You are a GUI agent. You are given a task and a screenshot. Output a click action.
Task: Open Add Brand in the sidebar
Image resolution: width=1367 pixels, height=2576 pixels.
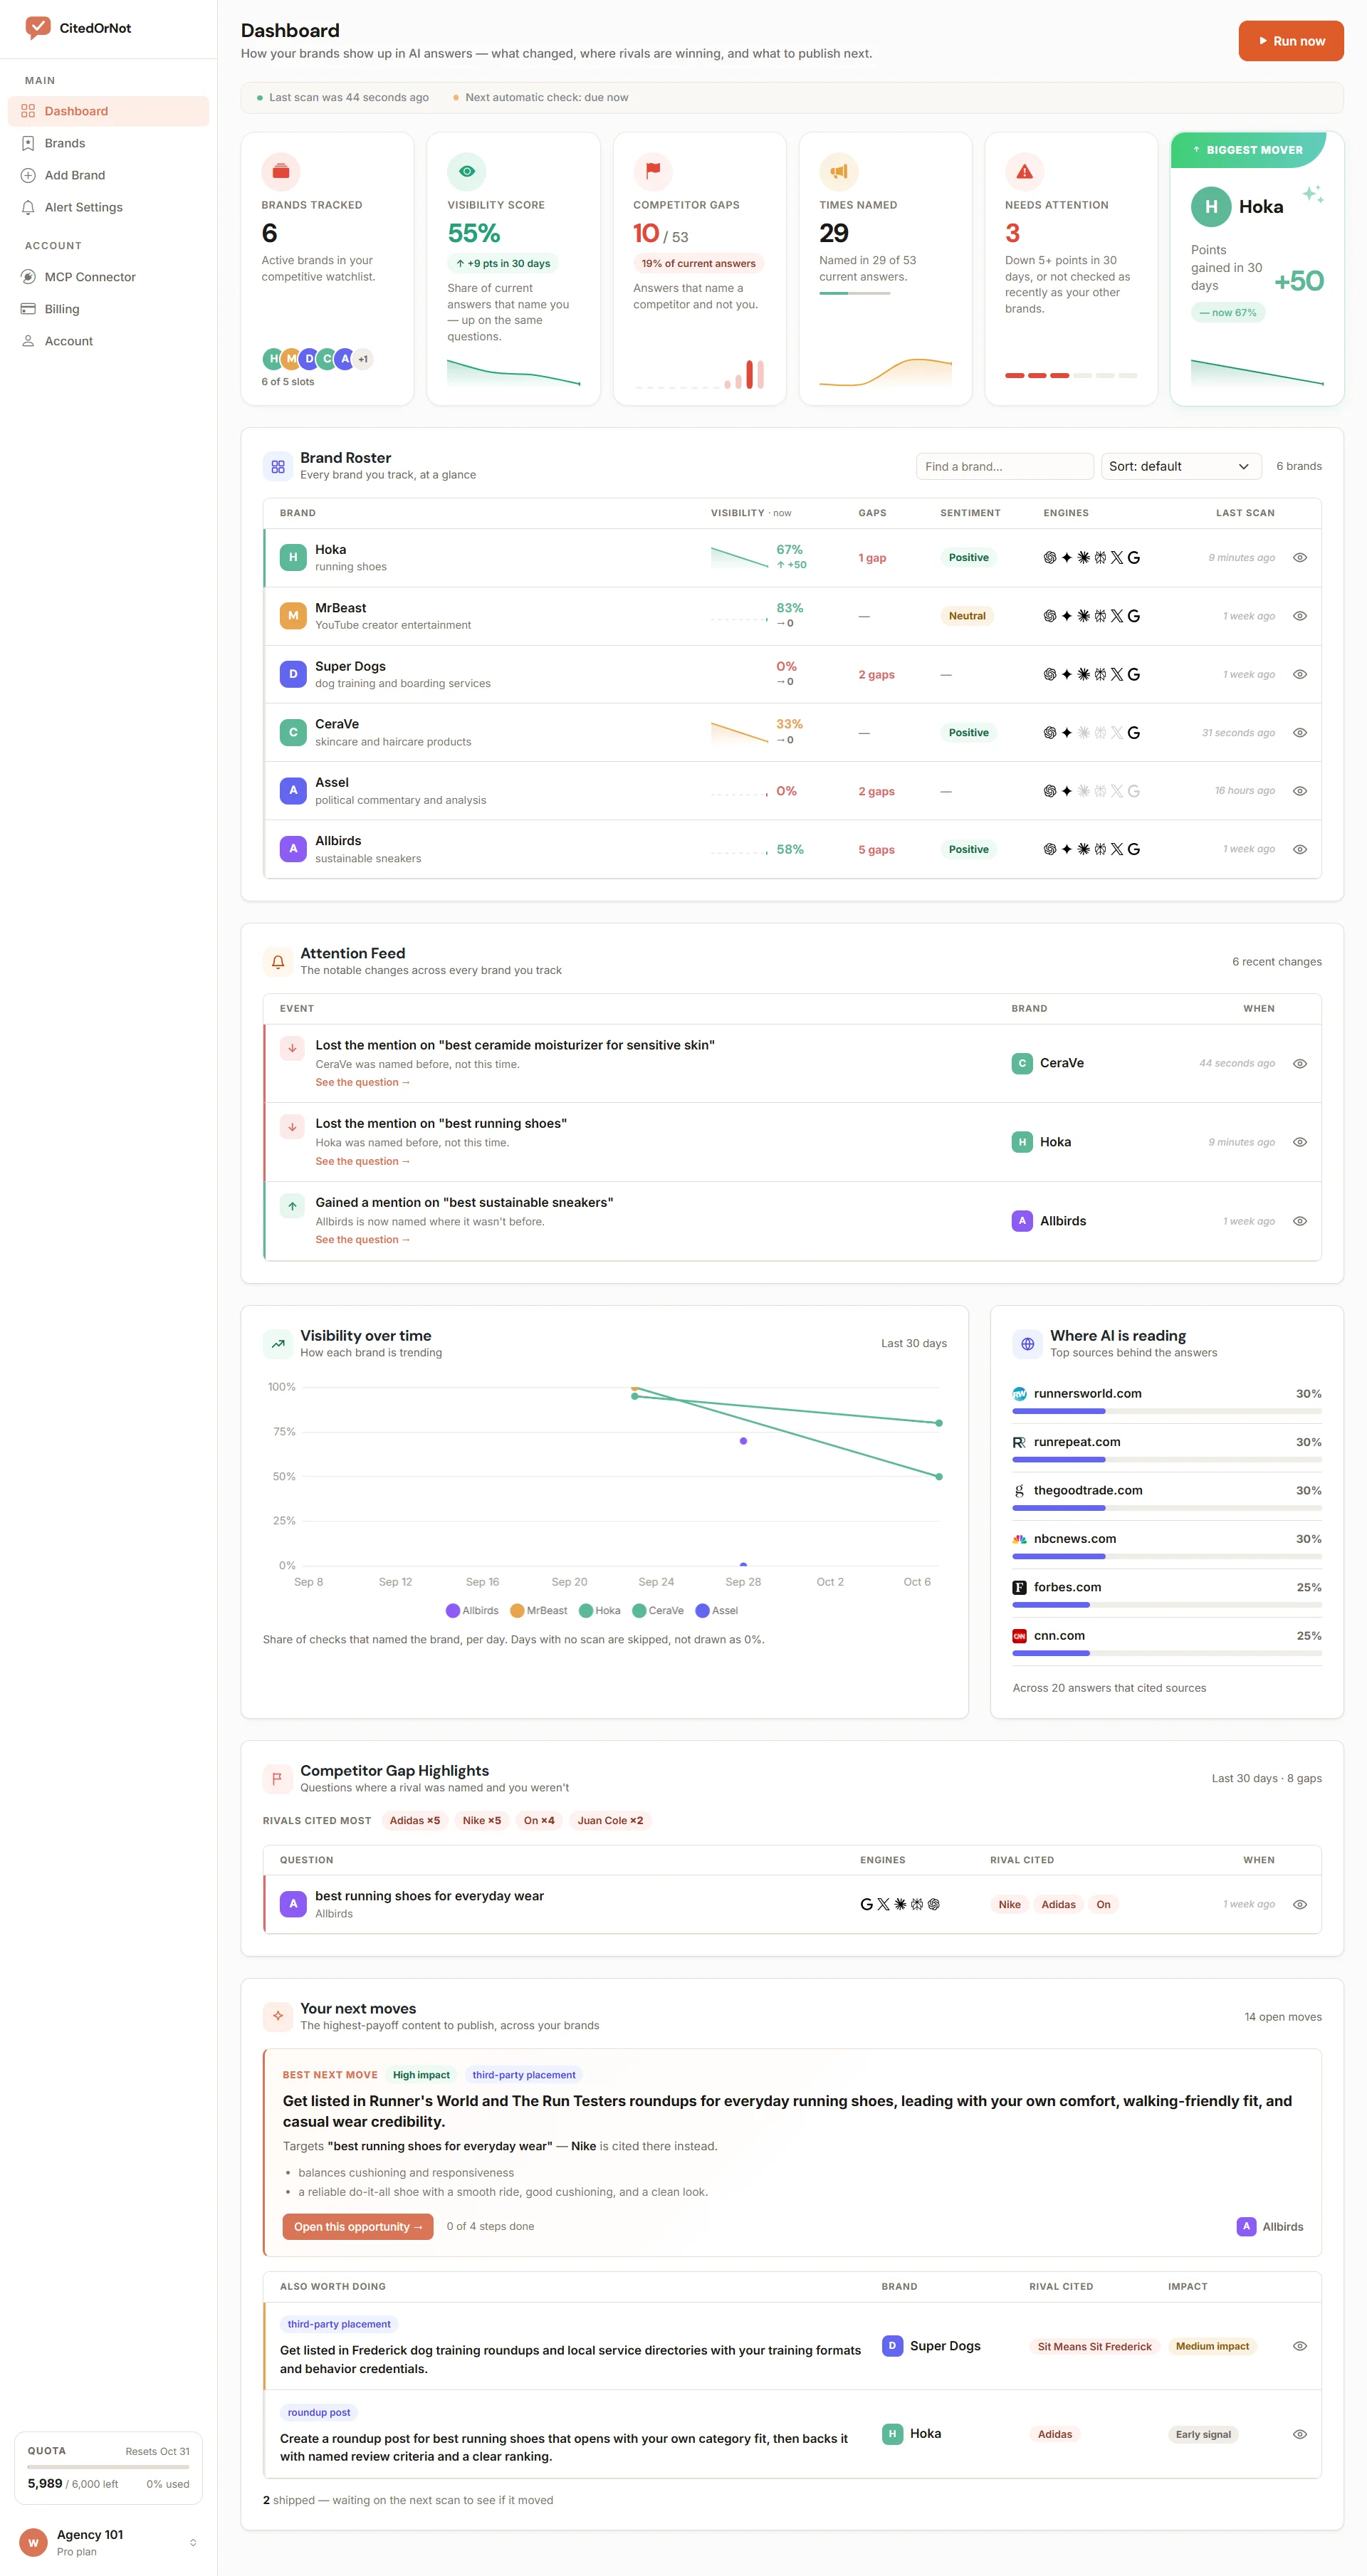[x=108, y=175]
